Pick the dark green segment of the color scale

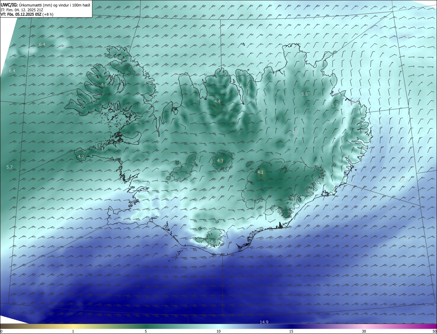point(146,326)
